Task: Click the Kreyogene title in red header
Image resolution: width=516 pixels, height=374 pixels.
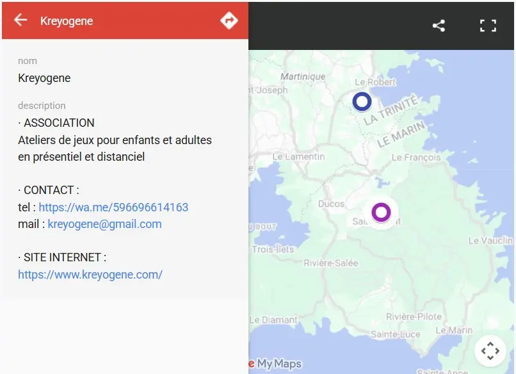Action: (67, 20)
